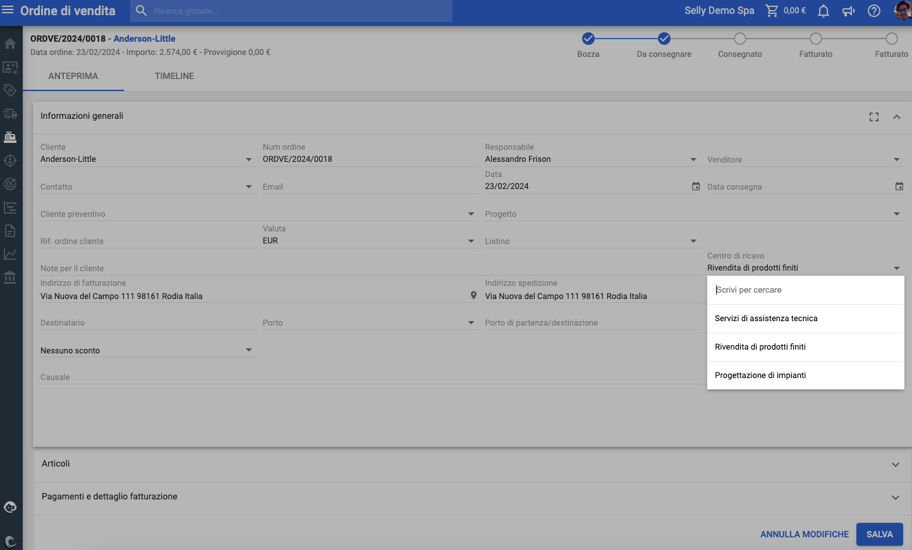
Task: Open the hamburger navigation menu
Action: [8, 10]
